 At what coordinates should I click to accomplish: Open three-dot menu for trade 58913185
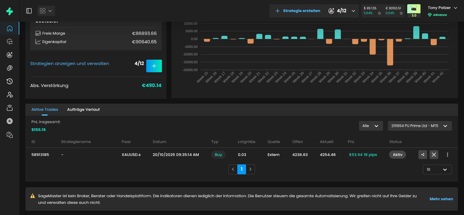point(447,155)
